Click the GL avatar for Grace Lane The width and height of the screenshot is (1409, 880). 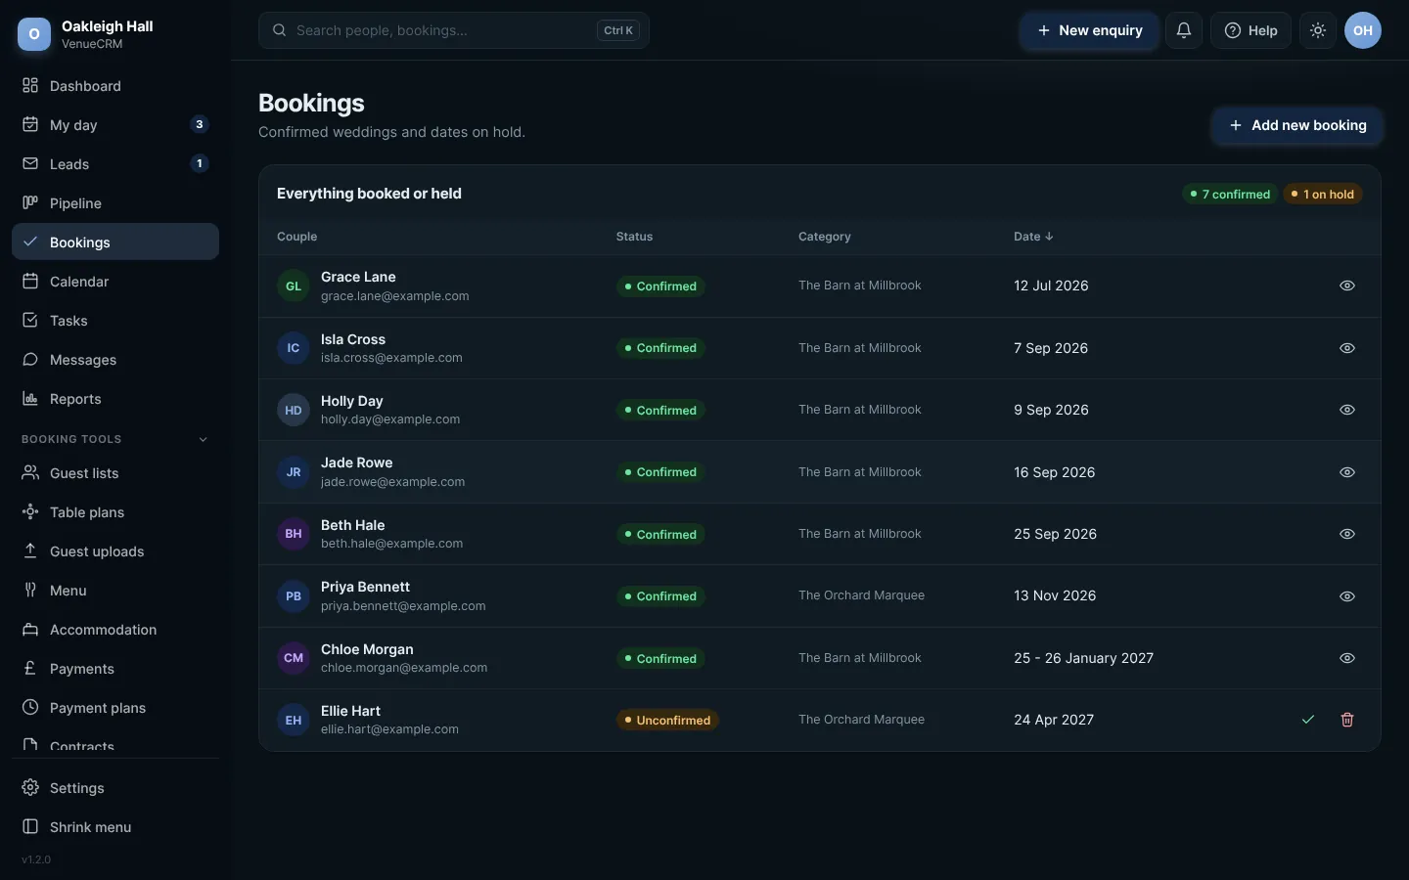[x=294, y=286]
